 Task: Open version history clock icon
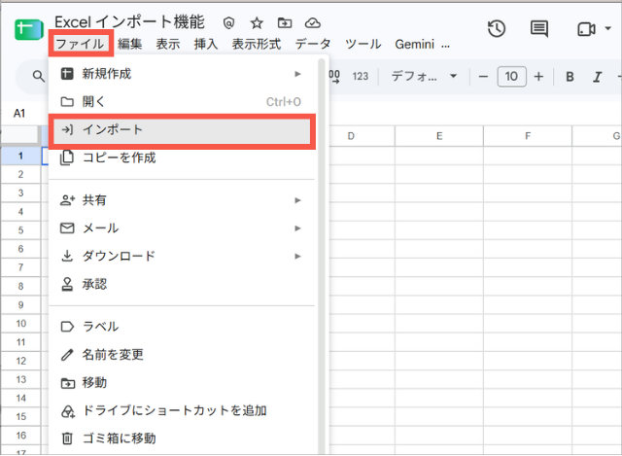pos(497,29)
